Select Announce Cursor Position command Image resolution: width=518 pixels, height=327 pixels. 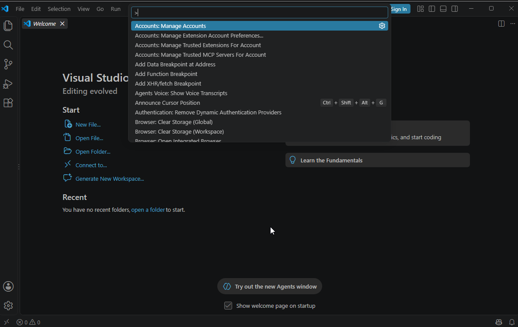[x=260, y=103]
